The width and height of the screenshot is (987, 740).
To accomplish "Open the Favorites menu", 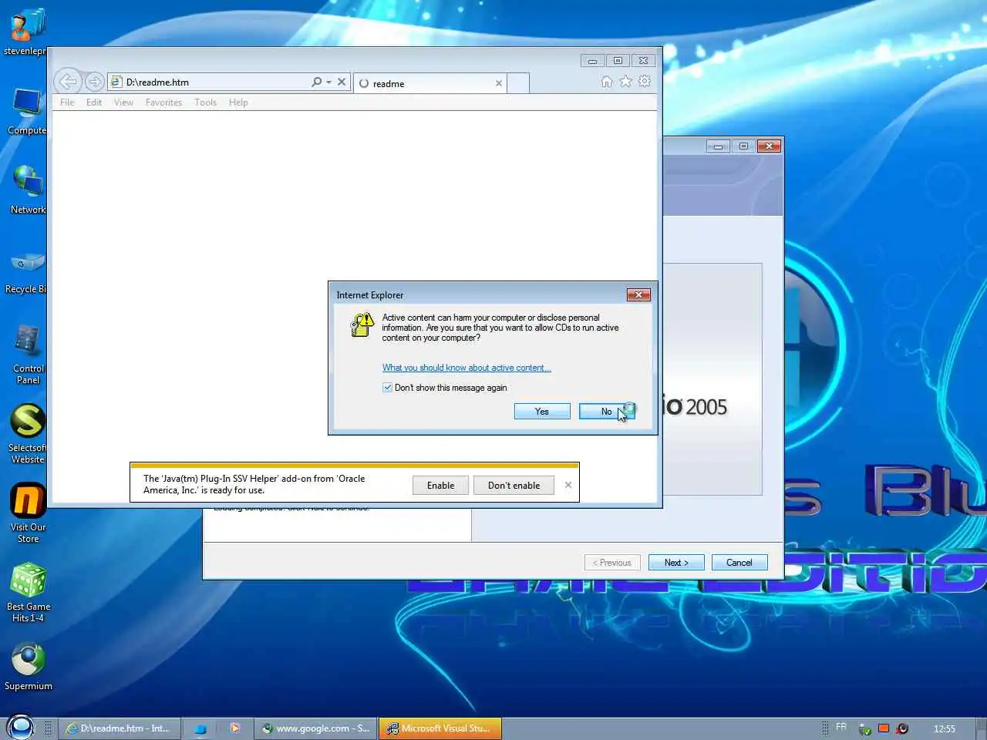I will 163,103.
